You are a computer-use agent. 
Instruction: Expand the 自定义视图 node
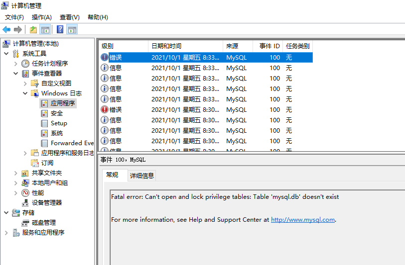click(25, 84)
